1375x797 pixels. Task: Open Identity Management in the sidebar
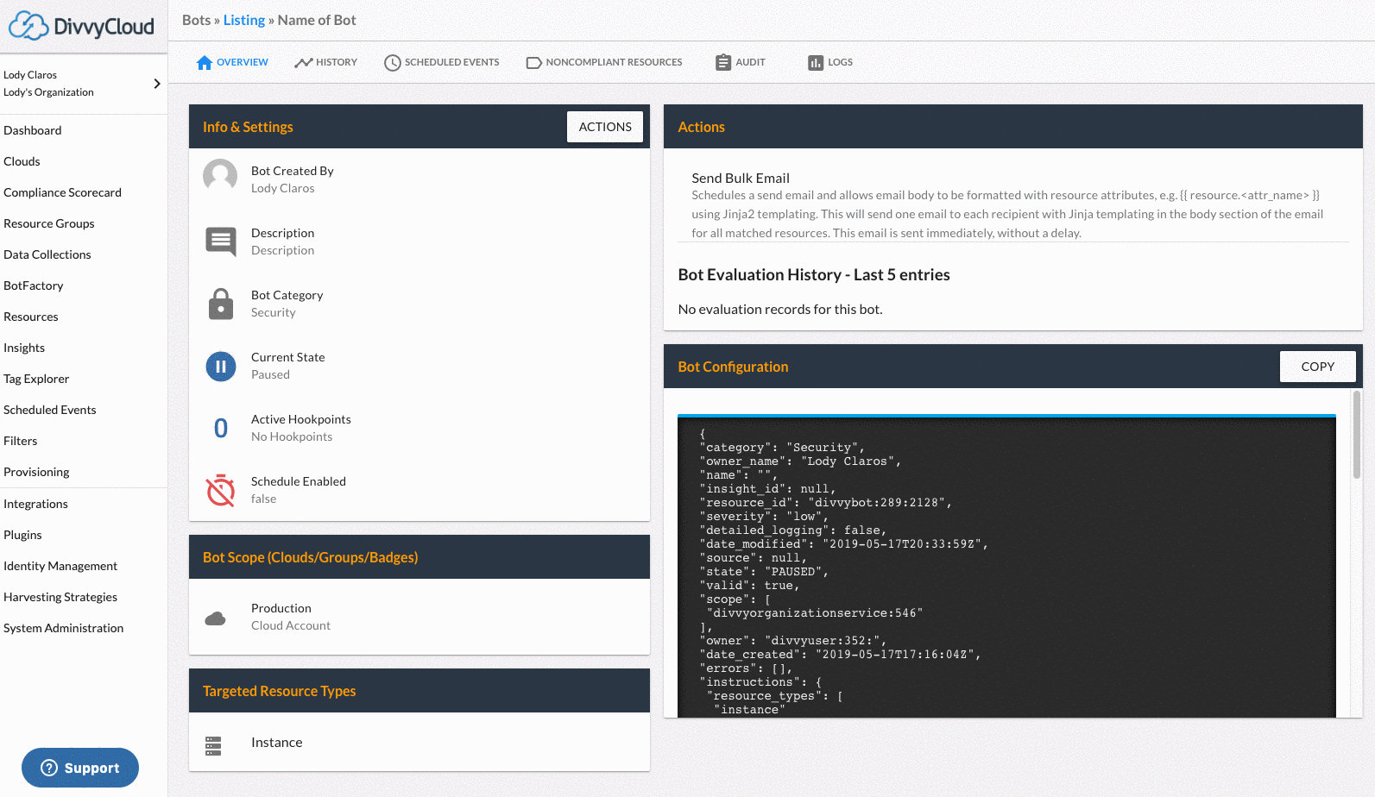(60, 566)
